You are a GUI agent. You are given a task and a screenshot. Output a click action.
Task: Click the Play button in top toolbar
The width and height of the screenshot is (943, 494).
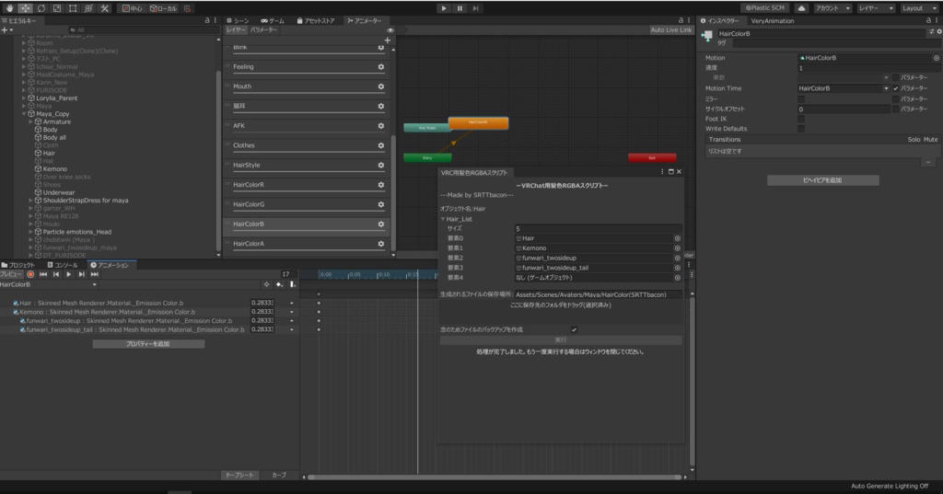(x=444, y=8)
